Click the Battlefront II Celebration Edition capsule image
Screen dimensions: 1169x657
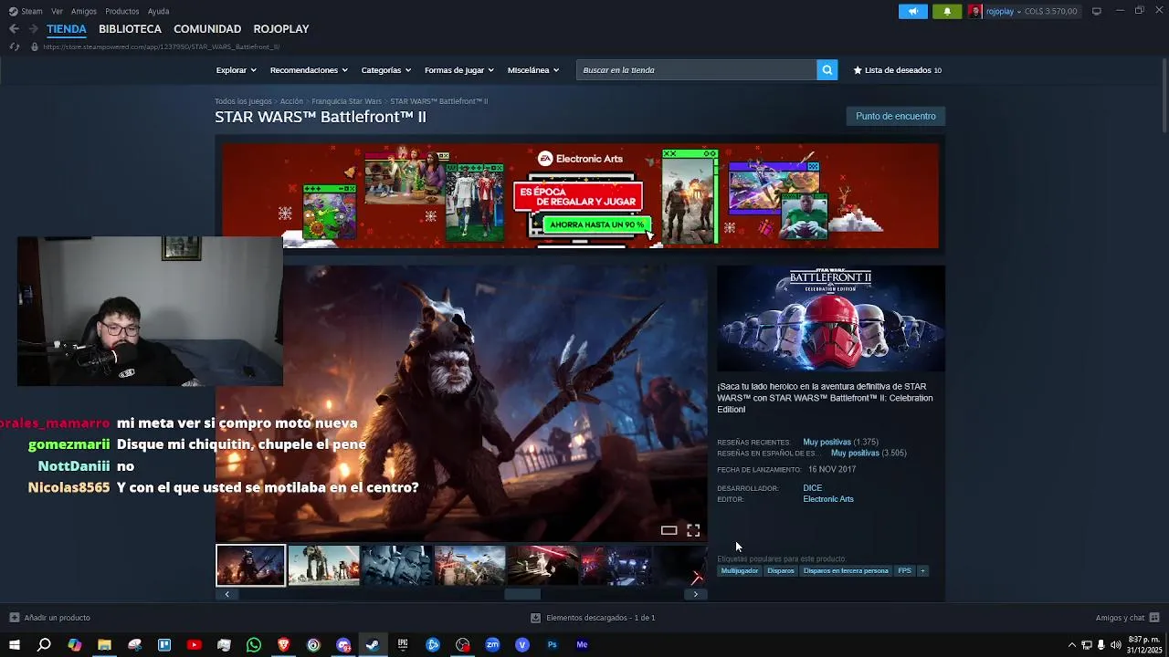coord(831,318)
